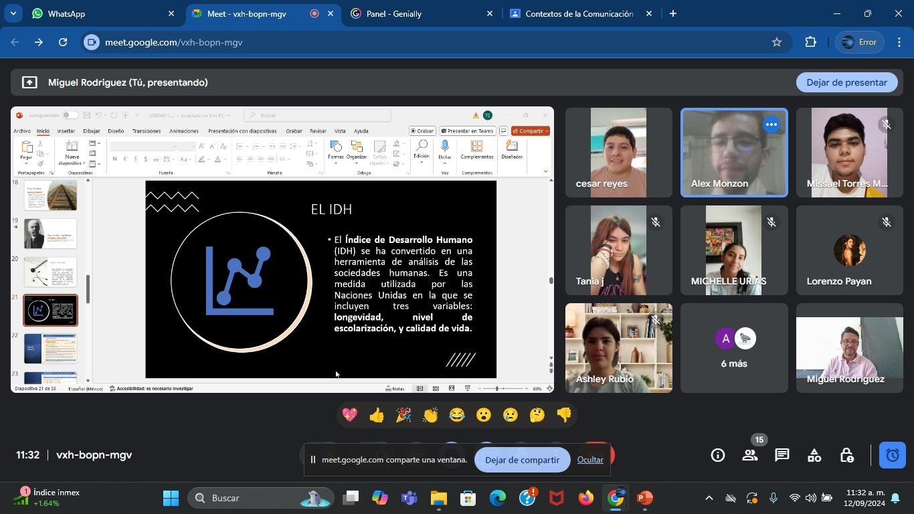Screen dimensions: 914x514
Task: Click Dictar microphone in PowerPoint ribbon
Action: point(445,151)
